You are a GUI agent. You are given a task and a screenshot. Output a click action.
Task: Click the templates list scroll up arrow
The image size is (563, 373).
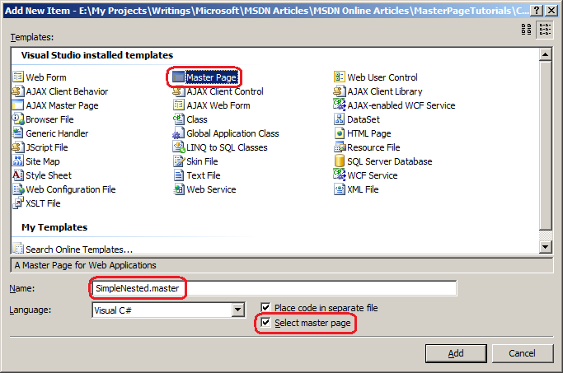click(546, 54)
